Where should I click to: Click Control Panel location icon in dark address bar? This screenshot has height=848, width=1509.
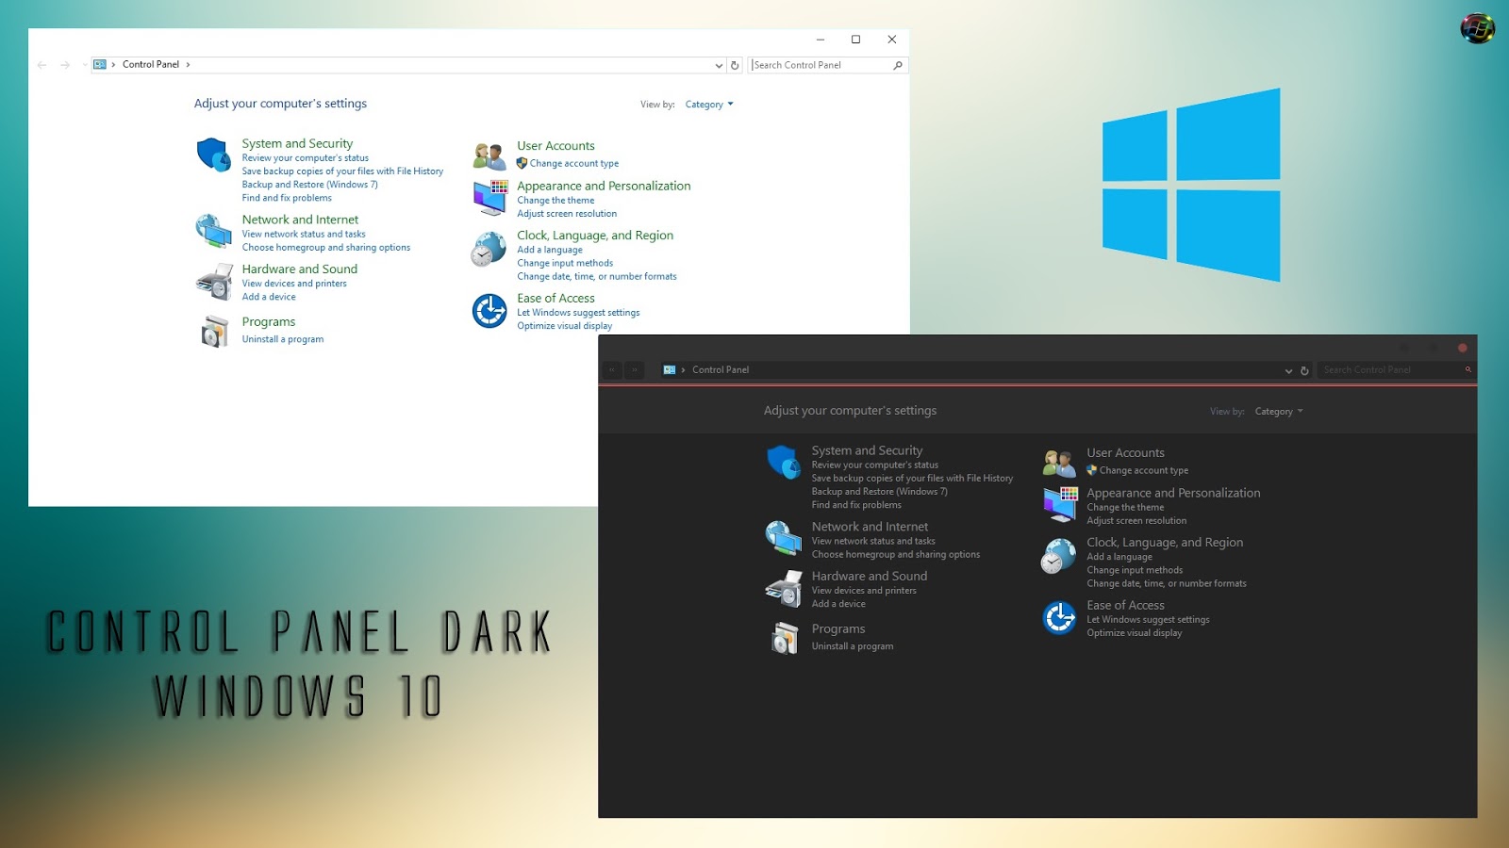(x=670, y=370)
